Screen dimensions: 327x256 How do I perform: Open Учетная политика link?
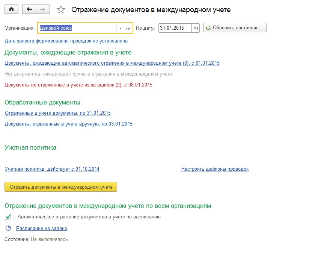click(x=52, y=169)
